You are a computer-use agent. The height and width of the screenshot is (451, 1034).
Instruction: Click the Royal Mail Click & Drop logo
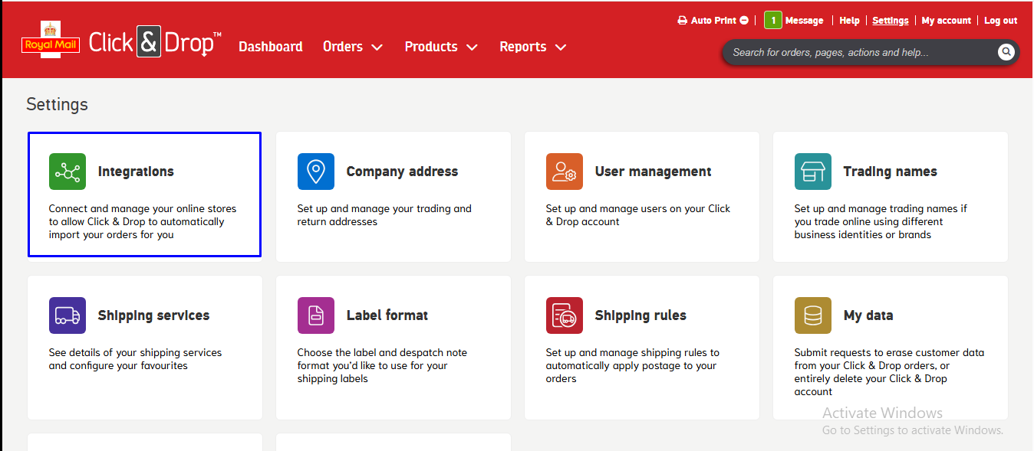coord(121,43)
